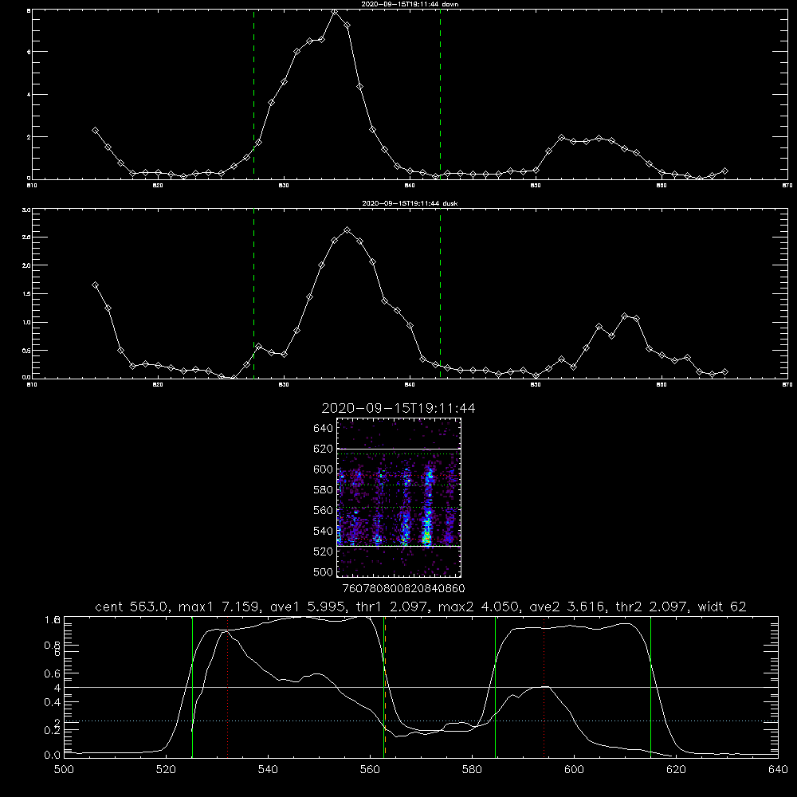Click the highest data point of the dawn curve

click(x=335, y=12)
